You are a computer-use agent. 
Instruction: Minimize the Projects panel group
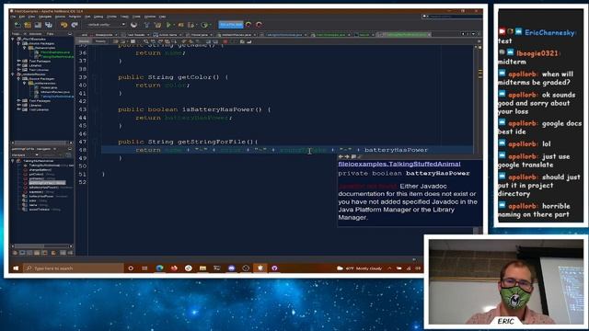(70, 34)
